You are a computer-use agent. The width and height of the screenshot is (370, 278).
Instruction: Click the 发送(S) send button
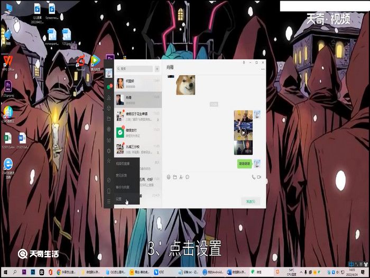pos(251,201)
